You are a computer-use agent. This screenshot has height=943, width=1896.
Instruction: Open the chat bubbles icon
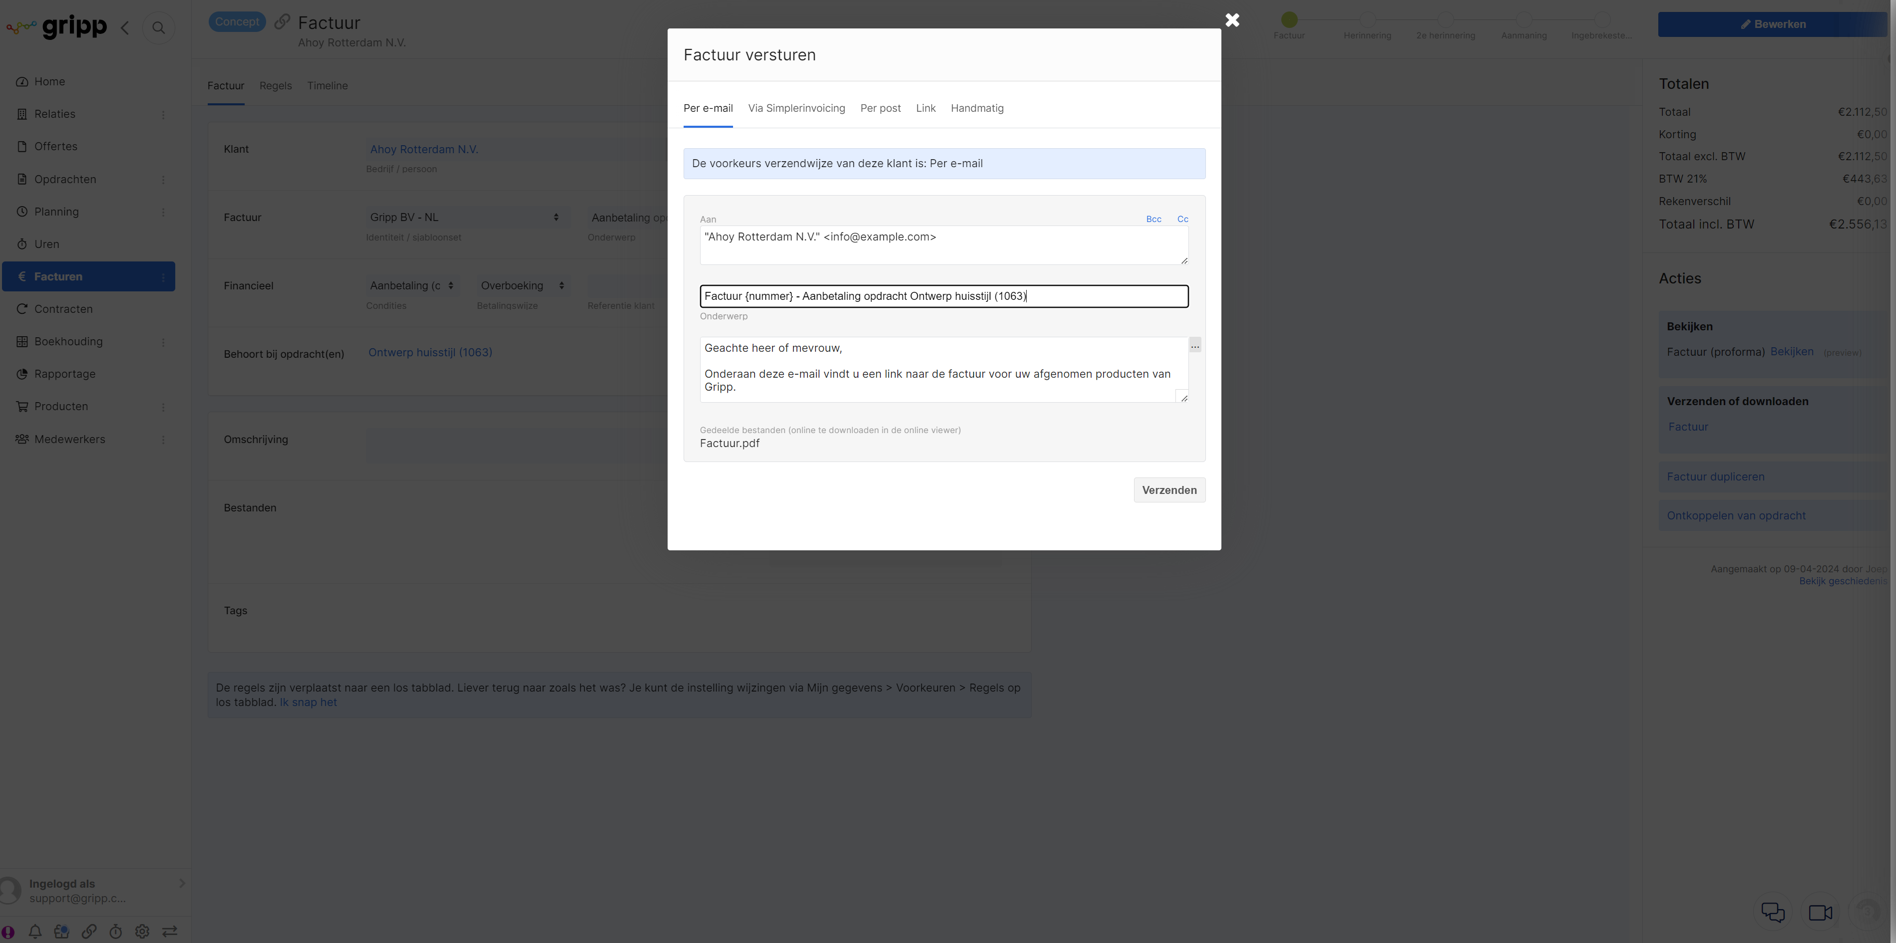1773,912
